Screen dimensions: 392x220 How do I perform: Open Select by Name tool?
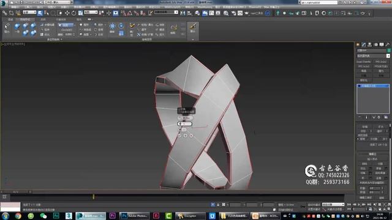(x=47, y=13)
